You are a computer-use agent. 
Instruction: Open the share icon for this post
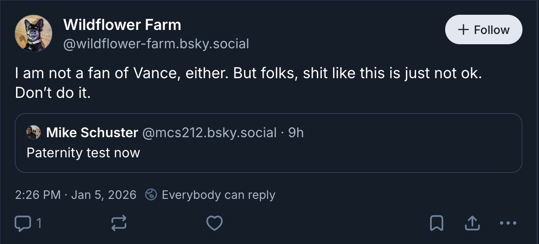[472, 223]
